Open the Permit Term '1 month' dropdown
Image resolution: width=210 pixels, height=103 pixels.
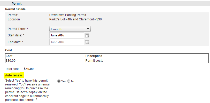70,29
